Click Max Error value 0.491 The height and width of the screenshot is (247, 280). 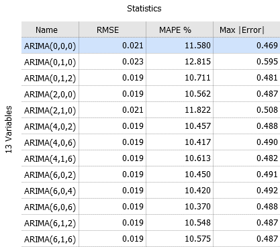point(267,175)
